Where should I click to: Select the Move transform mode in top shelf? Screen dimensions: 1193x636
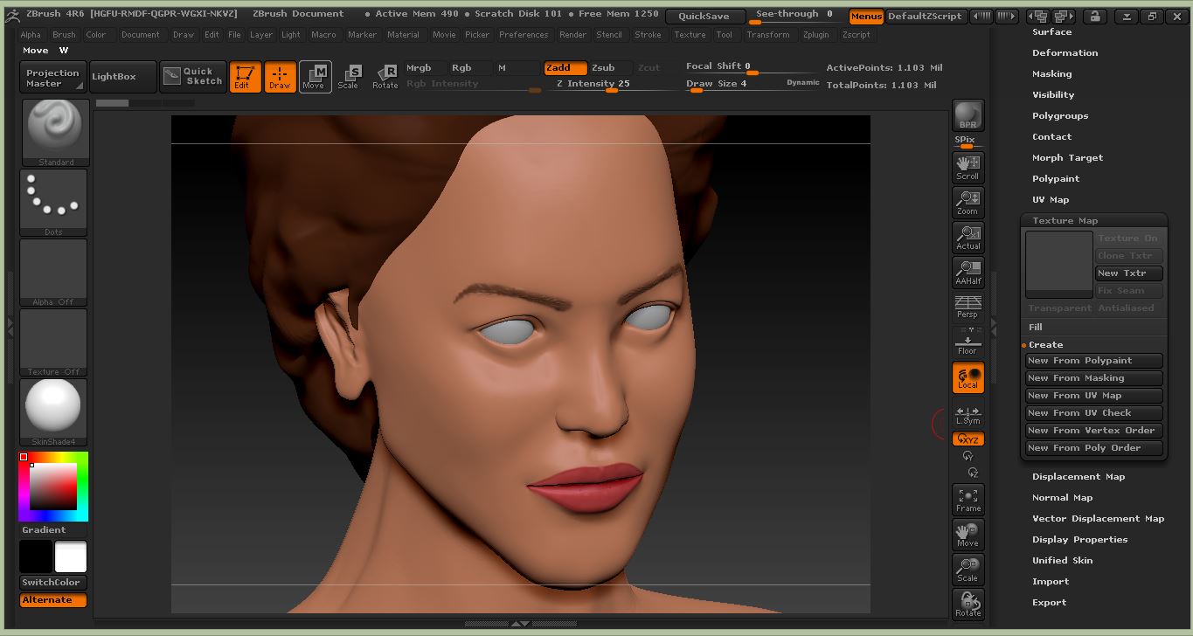(315, 77)
